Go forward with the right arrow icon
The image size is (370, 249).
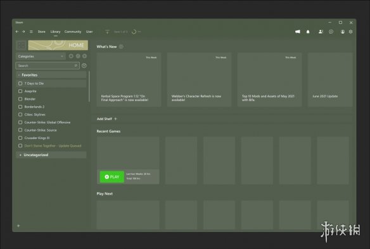(x=23, y=32)
